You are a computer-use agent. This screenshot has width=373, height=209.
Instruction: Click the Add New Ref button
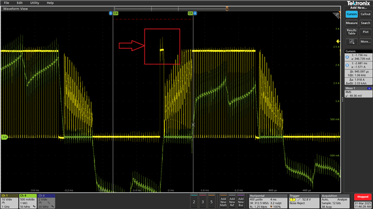232,201
